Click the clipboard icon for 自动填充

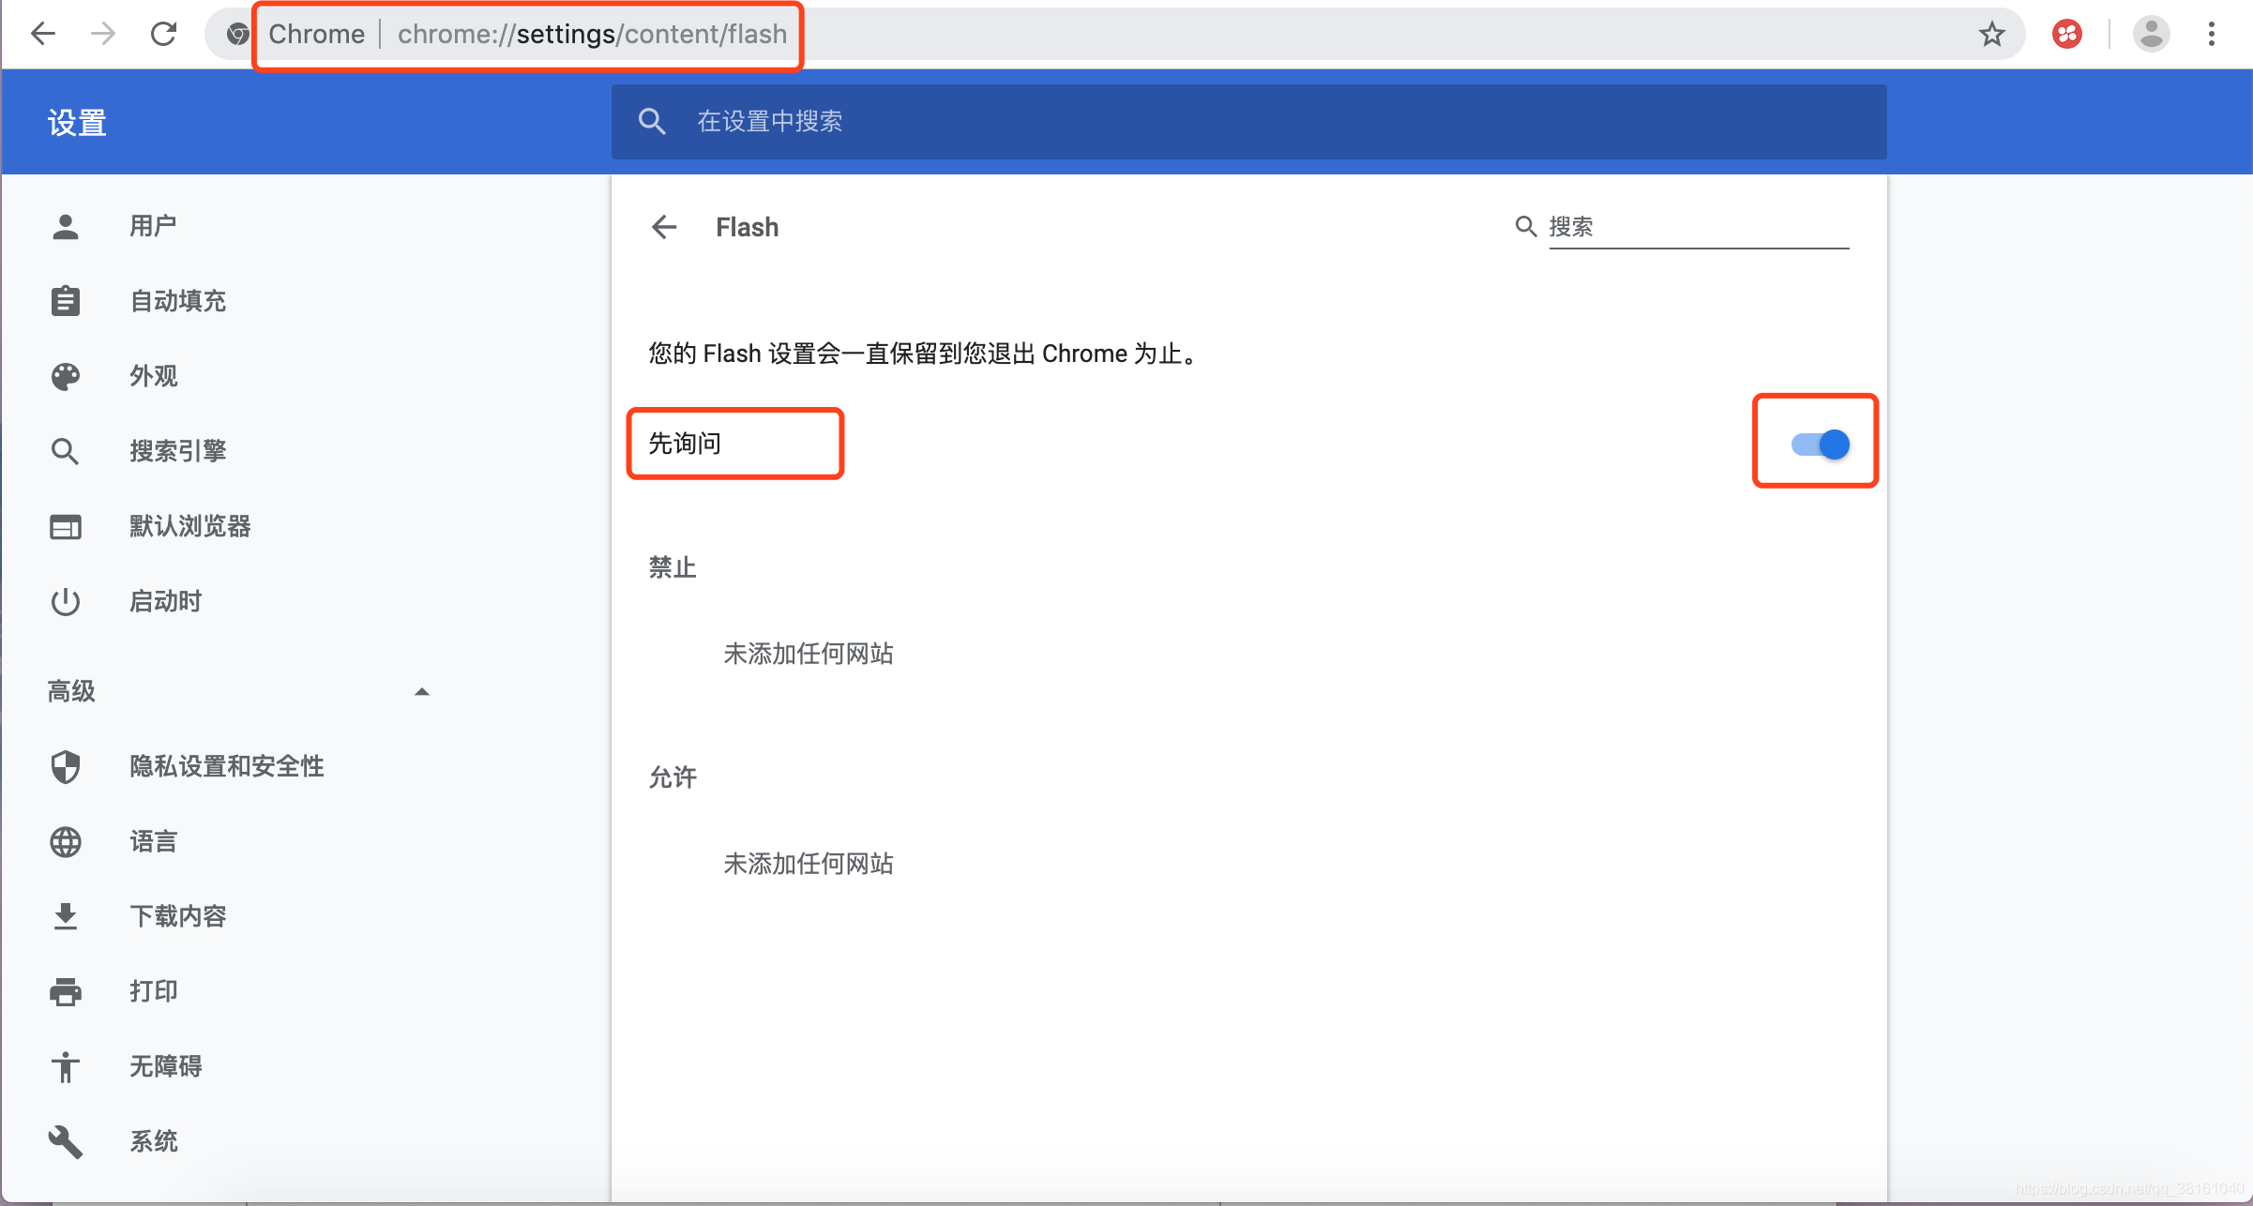click(x=66, y=301)
